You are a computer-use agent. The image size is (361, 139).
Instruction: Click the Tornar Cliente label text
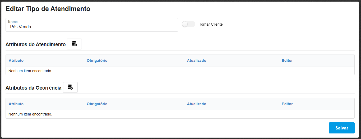[x=211, y=24]
